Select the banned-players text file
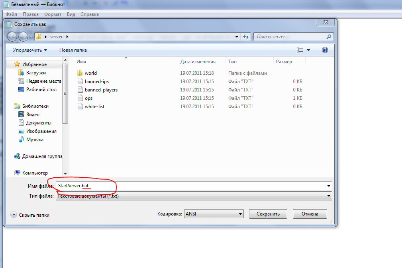 (101, 90)
